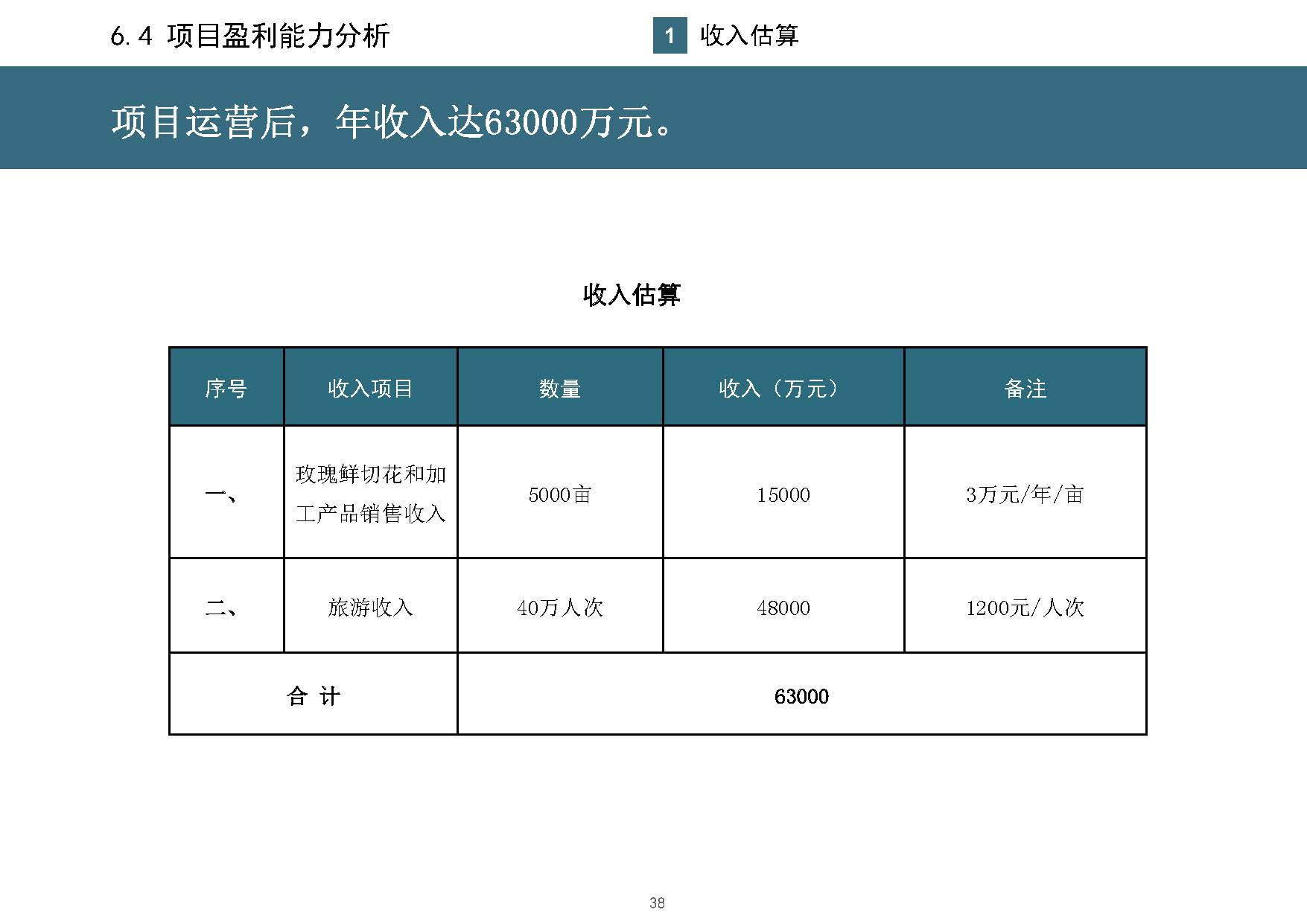Screen dimensions: 1307x924
Task: Click the quantity cell '40万人次'
Action: pyautogui.click(x=560, y=607)
